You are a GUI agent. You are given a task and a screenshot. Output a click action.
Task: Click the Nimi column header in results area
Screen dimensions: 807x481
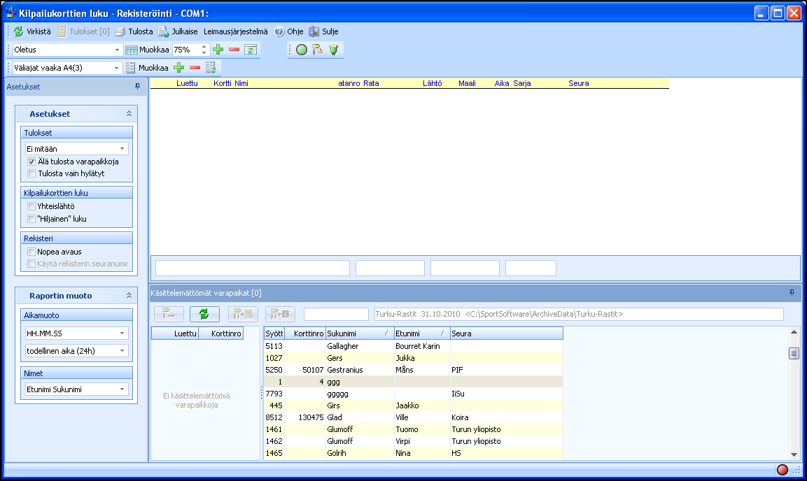[x=241, y=83]
